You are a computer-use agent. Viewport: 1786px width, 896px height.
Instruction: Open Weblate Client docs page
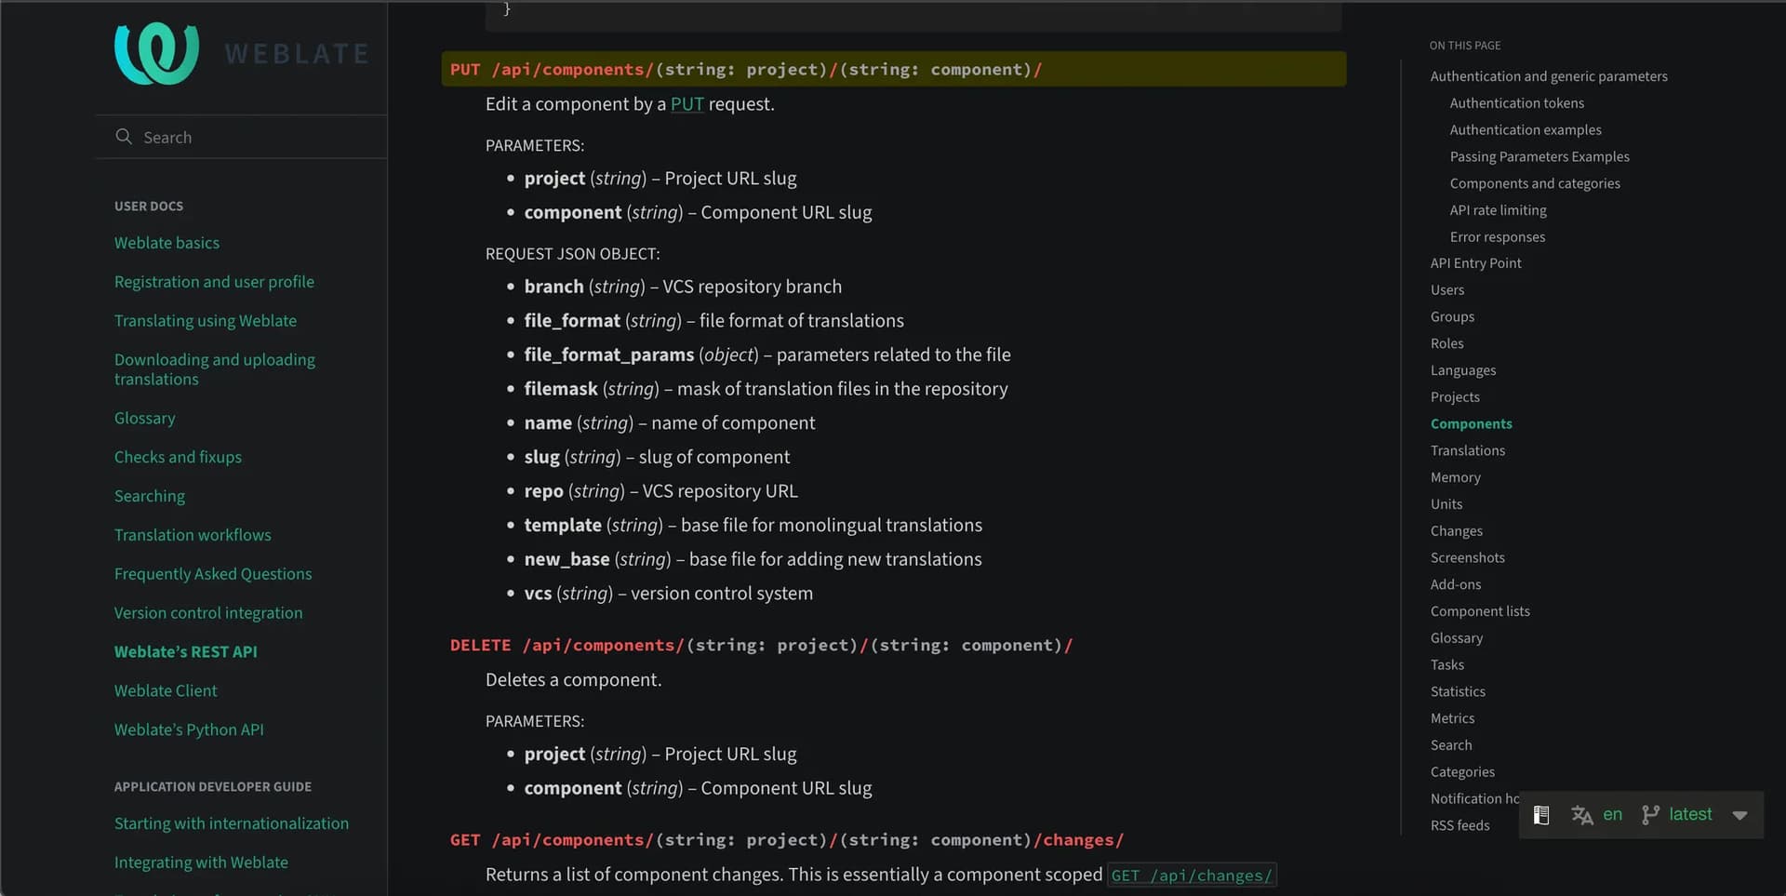pos(166,691)
